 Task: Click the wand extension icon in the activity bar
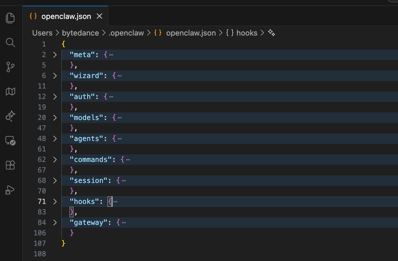(10, 116)
